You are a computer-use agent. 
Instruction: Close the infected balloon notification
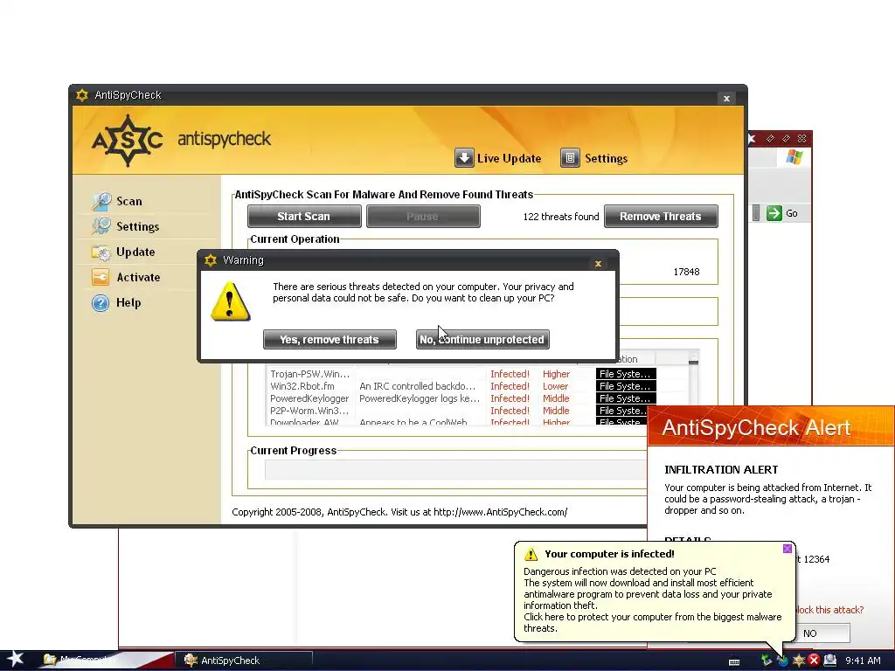point(787,549)
